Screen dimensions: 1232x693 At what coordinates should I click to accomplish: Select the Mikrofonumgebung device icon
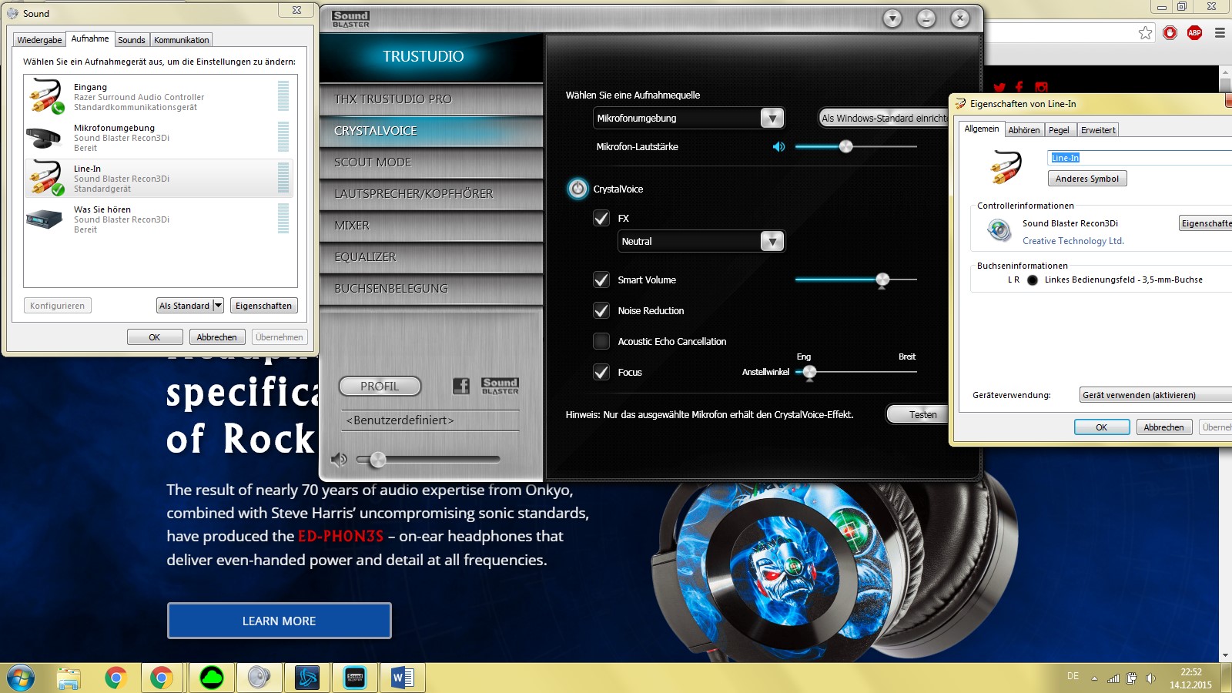(x=44, y=138)
